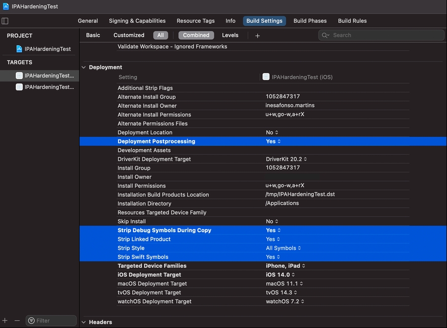Switch to Levels view
Screen dimensions: 447x328
tap(230, 35)
